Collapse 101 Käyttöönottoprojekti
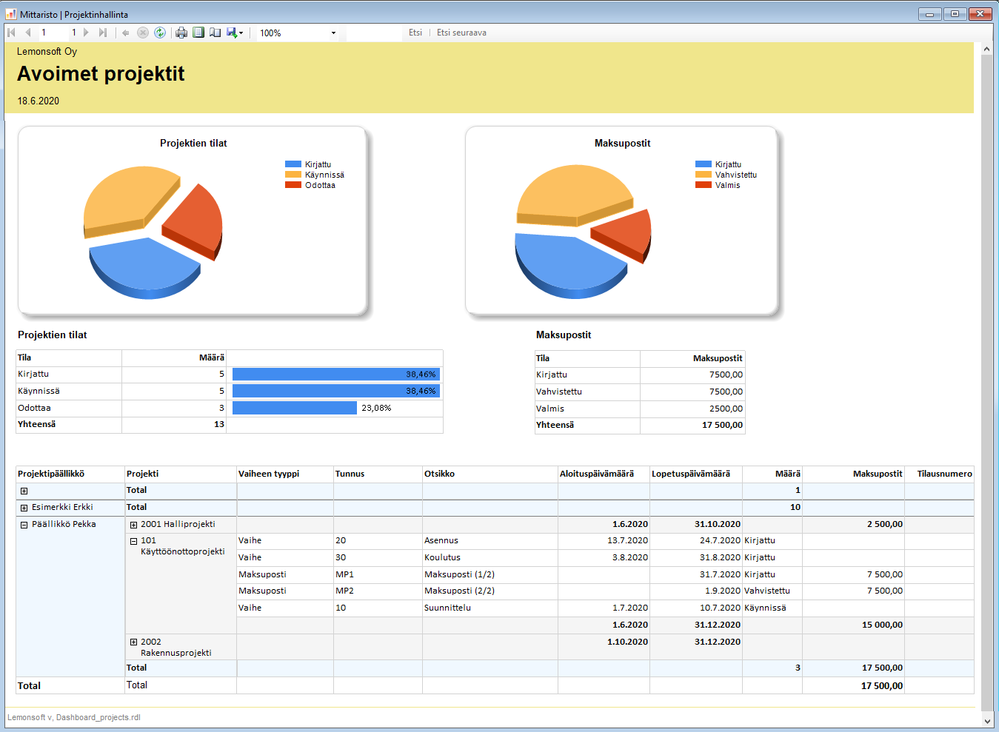Screen dimensions: 999x732 tap(133, 541)
